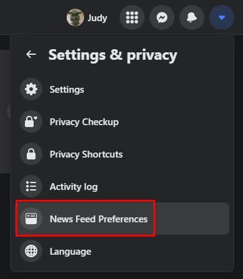Open the Messenger icon in top bar
Screen dimensions: 243x279
click(162, 17)
